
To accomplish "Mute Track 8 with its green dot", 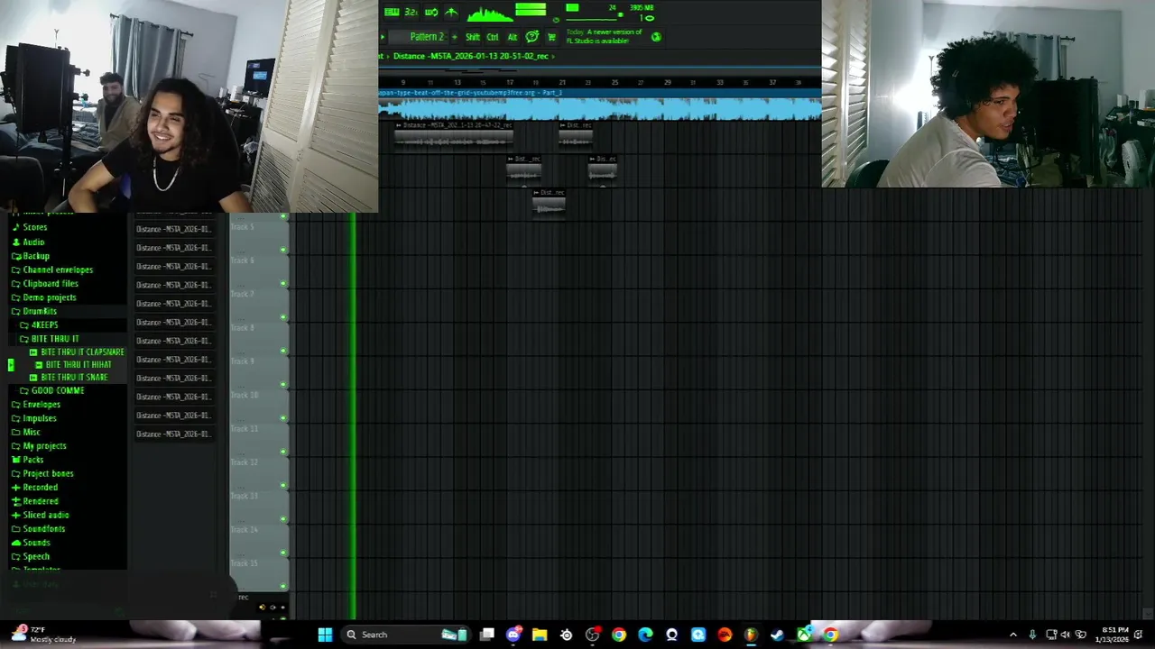I will click(x=283, y=351).
